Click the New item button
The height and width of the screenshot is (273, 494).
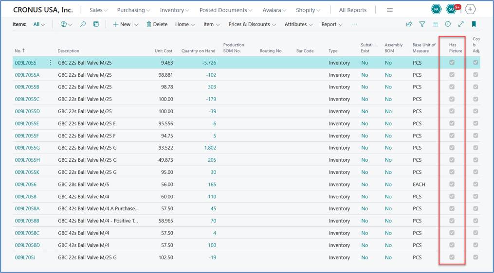pos(122,24)
